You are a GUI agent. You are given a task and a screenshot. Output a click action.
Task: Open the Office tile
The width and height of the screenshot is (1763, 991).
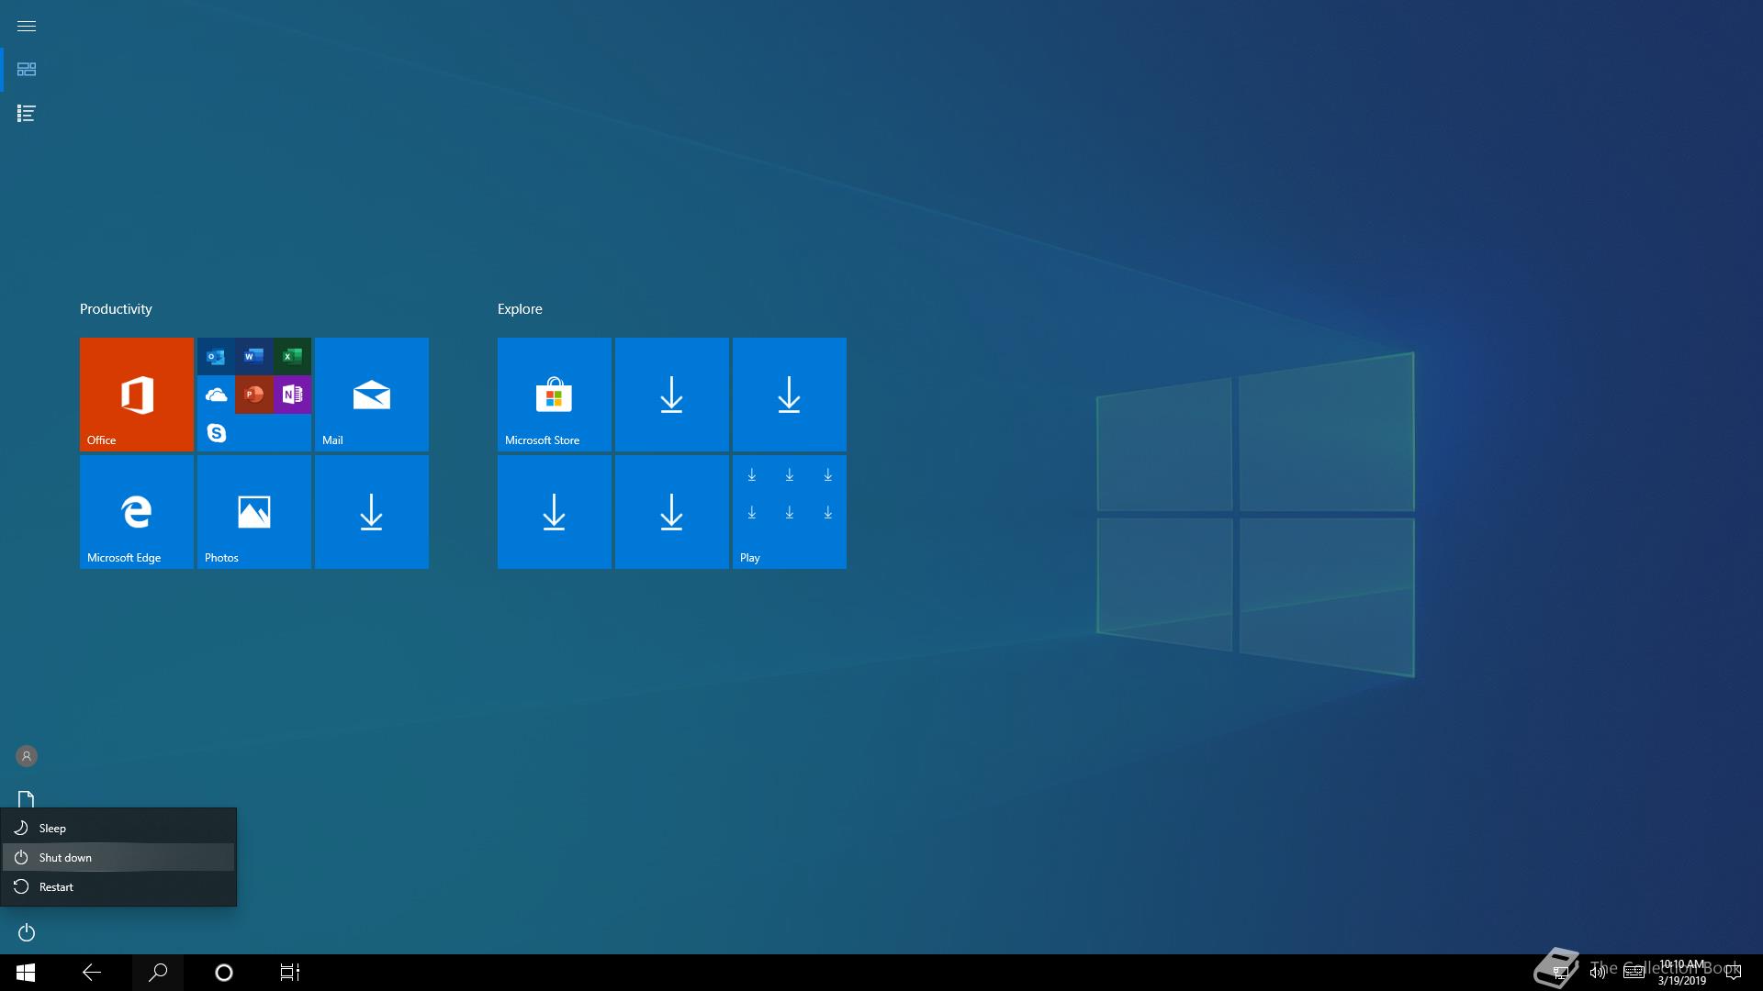pos(136,394)
